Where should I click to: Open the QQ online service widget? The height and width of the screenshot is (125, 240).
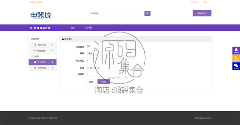[236, 51]
